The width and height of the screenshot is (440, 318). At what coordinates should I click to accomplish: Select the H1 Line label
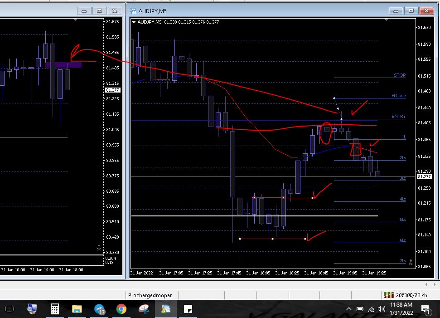(x=398, y=96)
